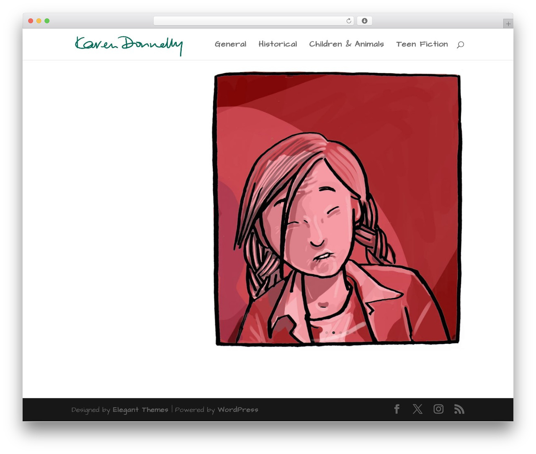Select the first slideshow pagination dot

pyautogui.click(x=327, y=333)
